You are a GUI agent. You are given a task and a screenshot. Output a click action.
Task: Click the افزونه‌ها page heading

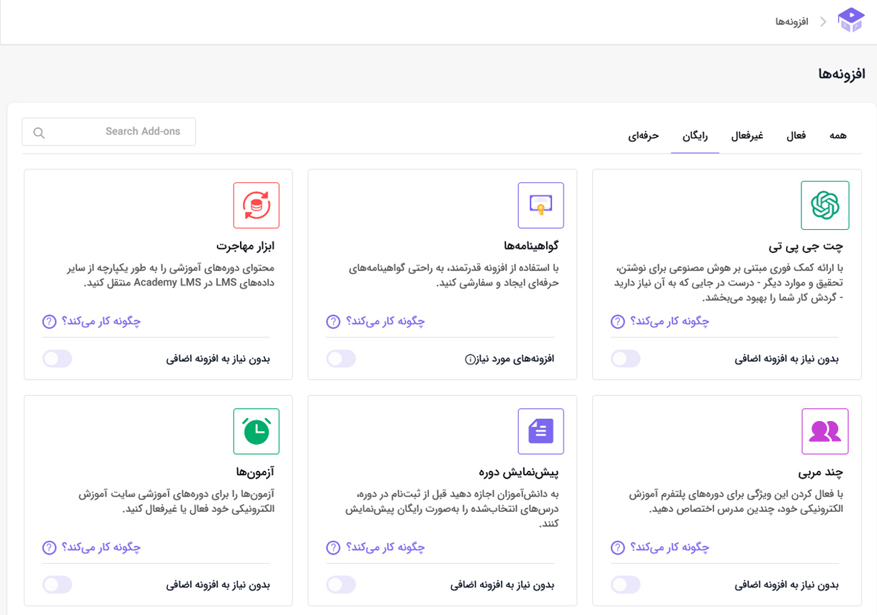click(x=842, y=74)
